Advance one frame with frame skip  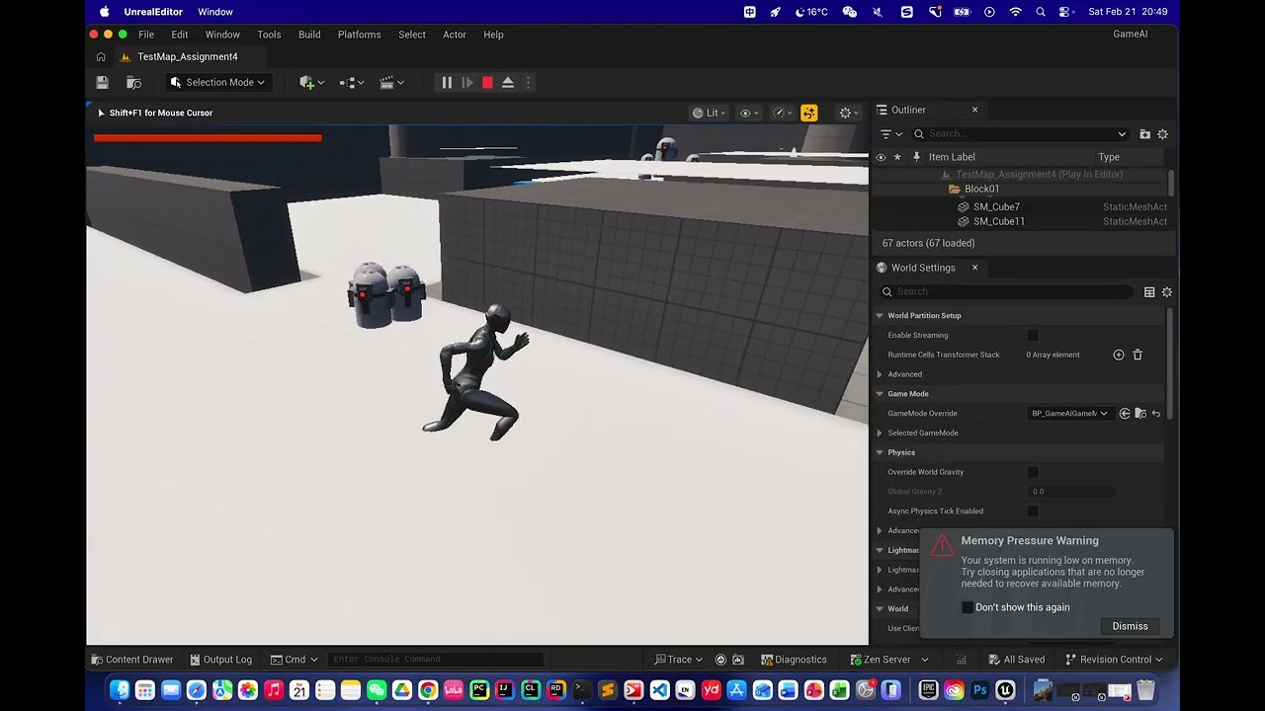(467, 83)
